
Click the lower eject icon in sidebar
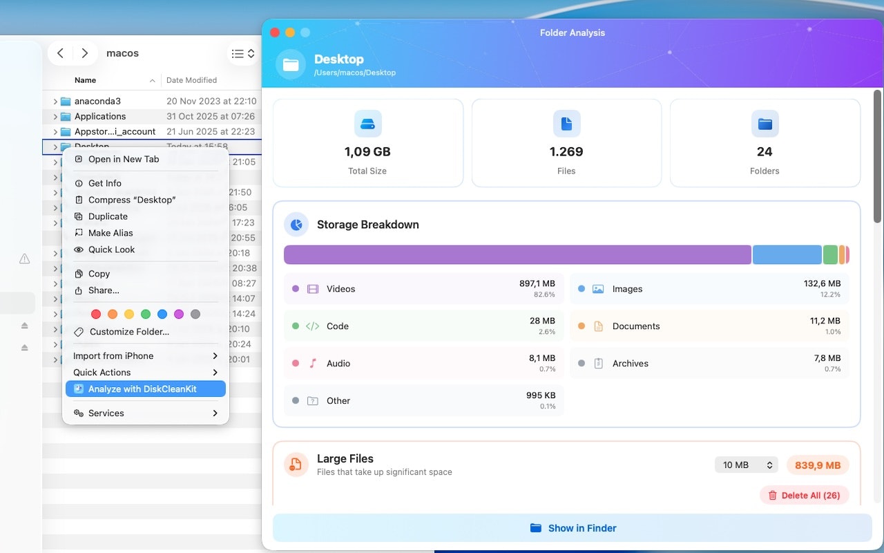(x=25, y=347)
